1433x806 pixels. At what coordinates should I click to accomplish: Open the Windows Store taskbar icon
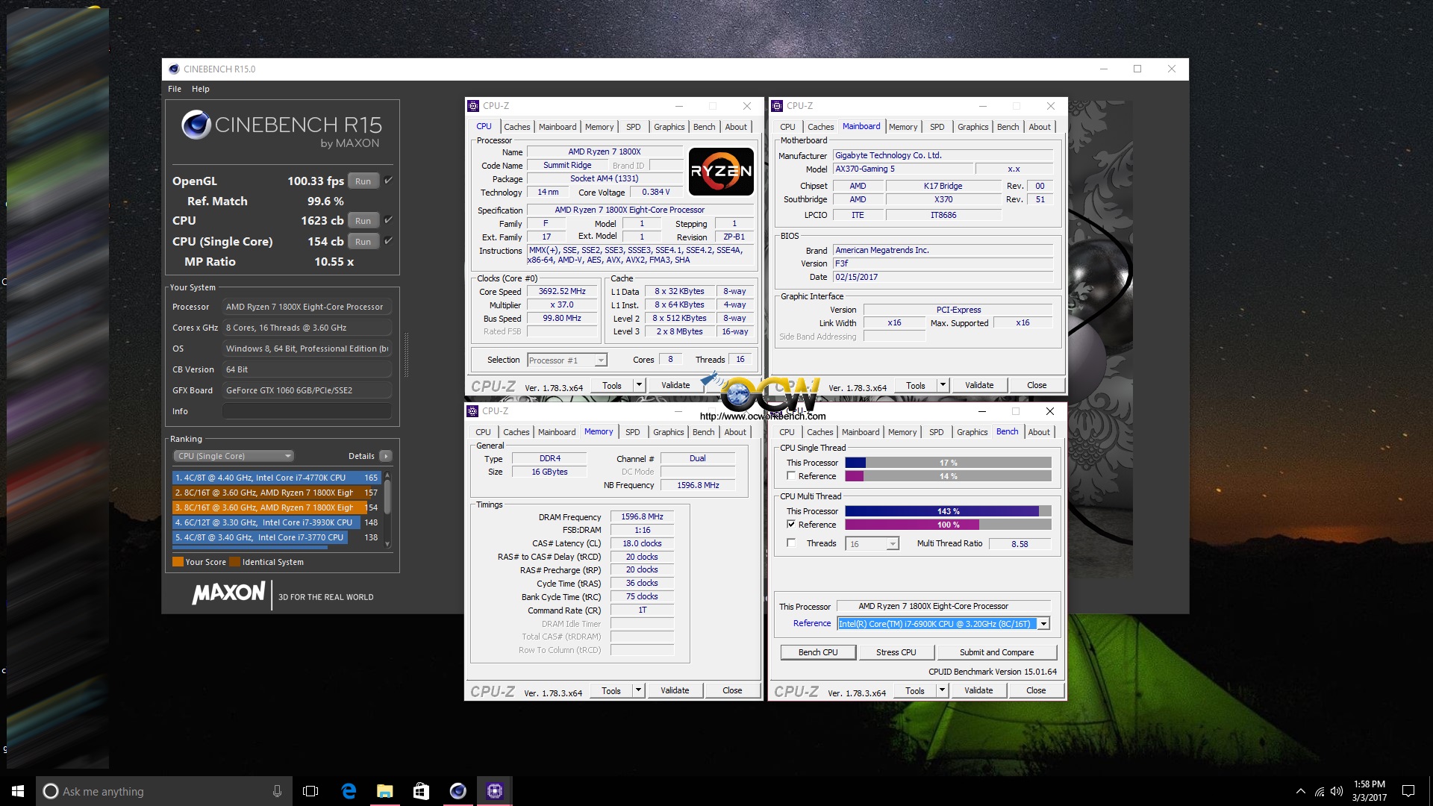tap(421, 791)
